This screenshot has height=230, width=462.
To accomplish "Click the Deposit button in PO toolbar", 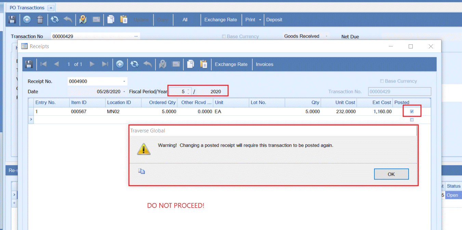I will coord(274,20).
